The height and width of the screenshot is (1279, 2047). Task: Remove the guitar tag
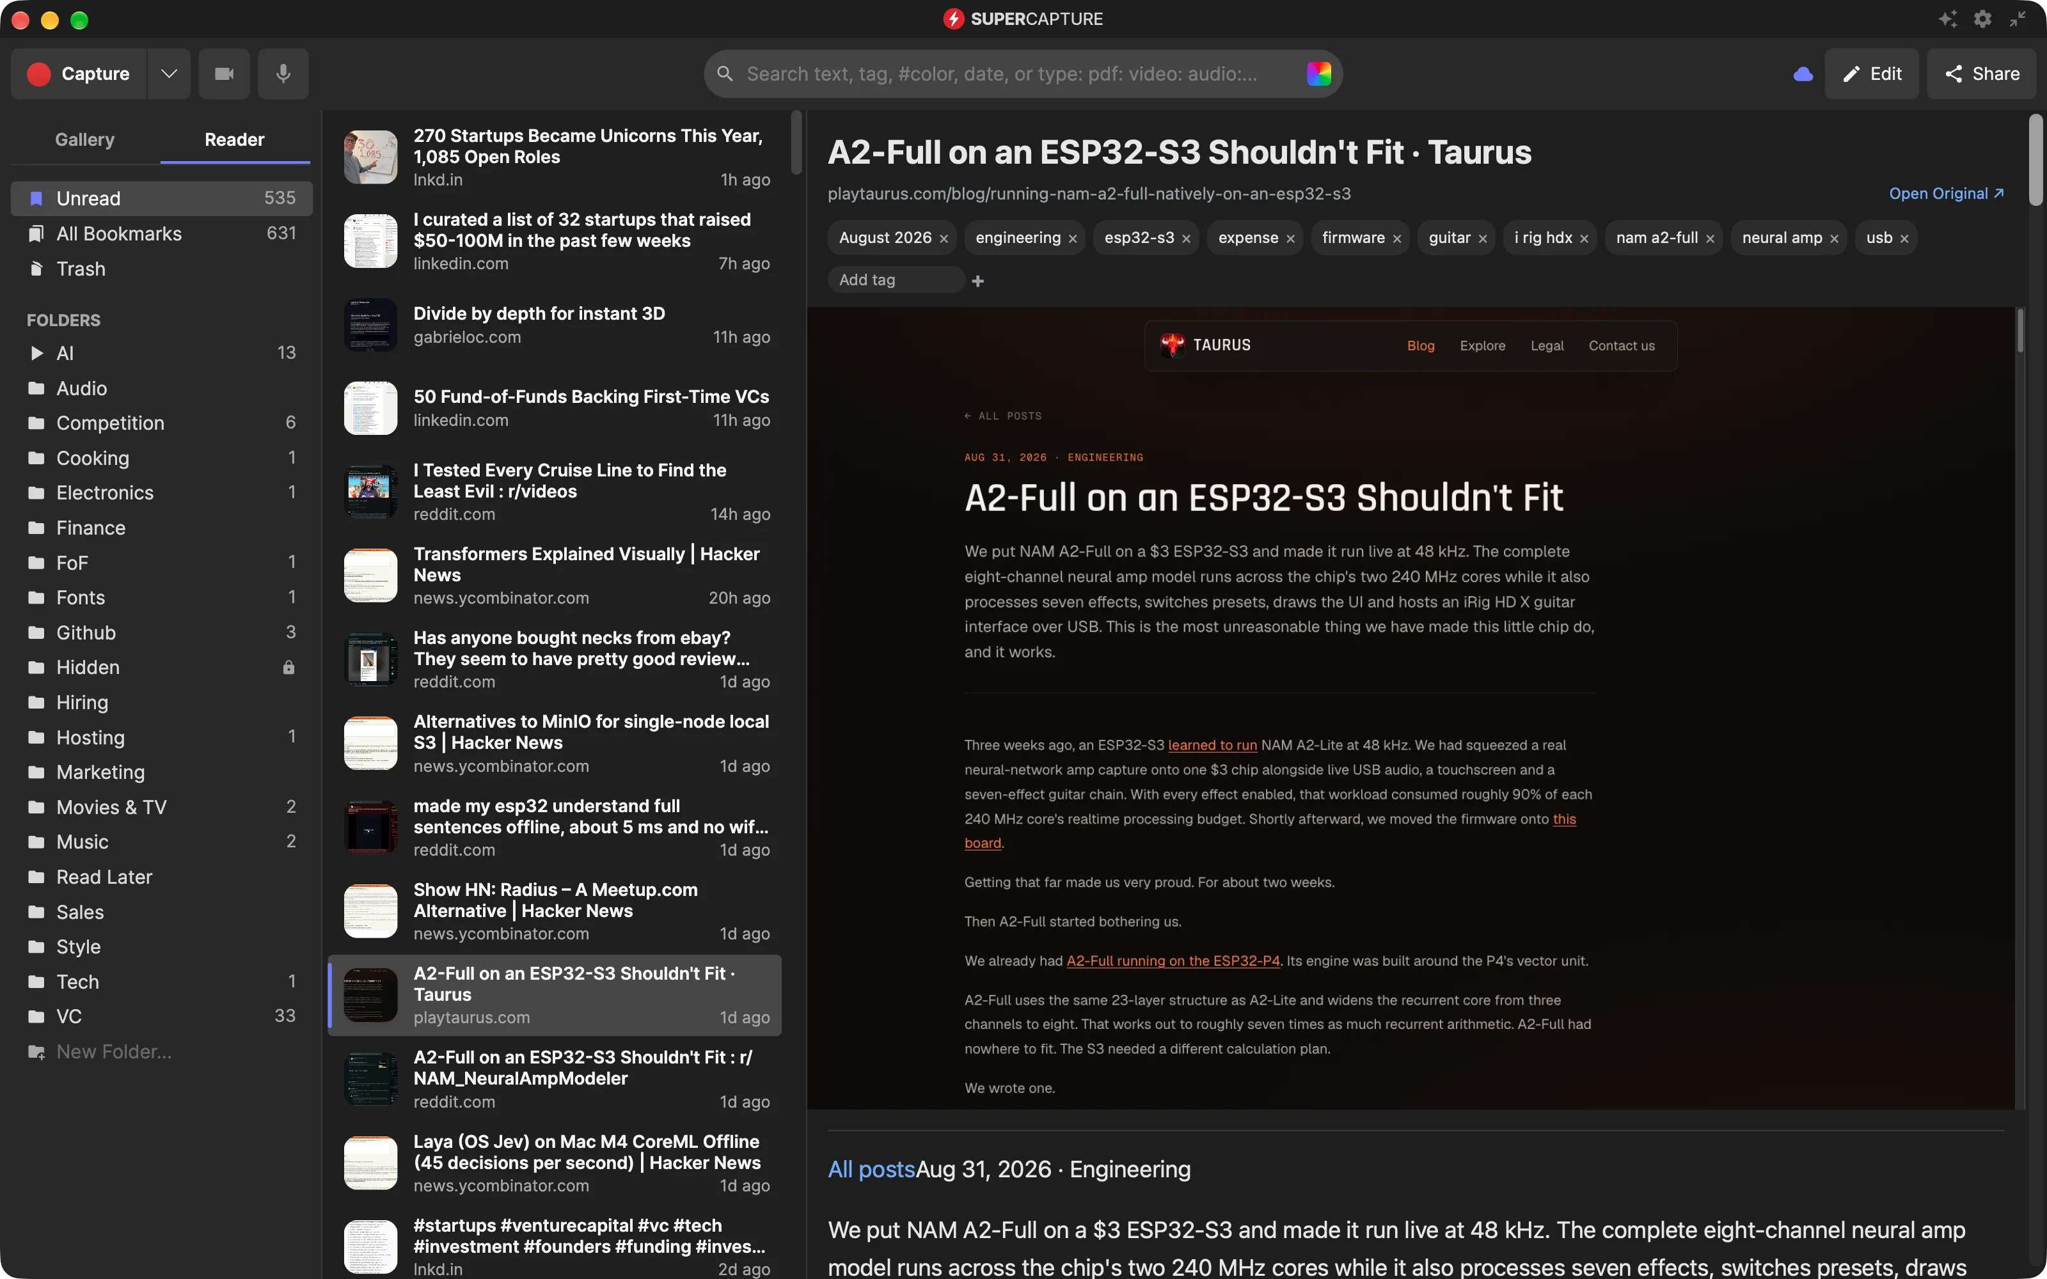click(1483, 239)
